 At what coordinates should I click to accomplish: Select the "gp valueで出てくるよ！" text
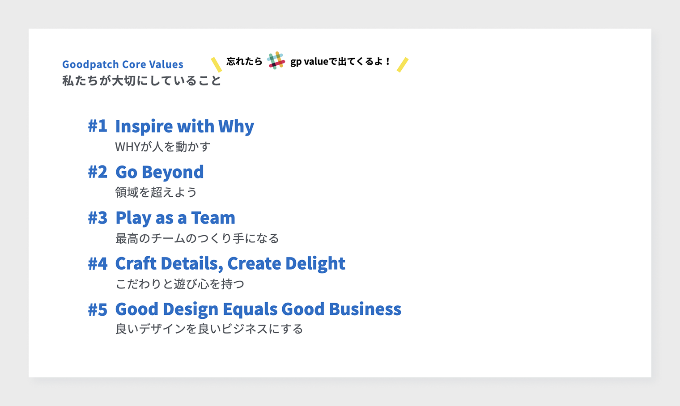[340, 61]
